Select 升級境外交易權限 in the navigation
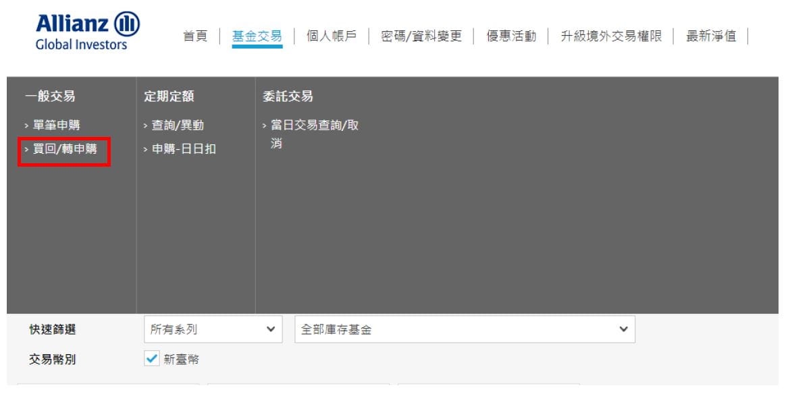 click(x=611, y=36)
